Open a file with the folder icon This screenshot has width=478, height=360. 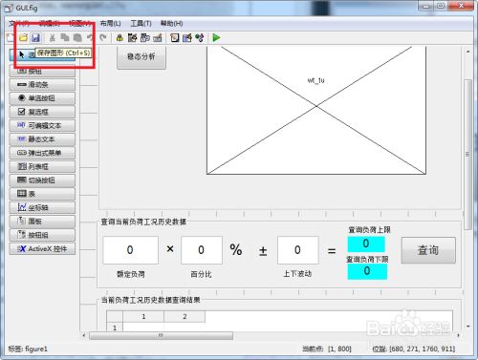[x=23, y=38]
